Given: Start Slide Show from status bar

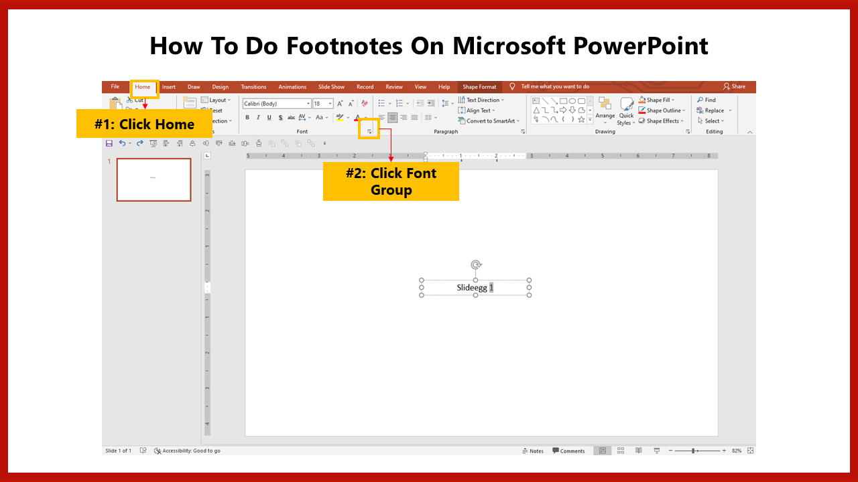Looking at the screenshot, I should pyautogui.click(x=657, y=451).
